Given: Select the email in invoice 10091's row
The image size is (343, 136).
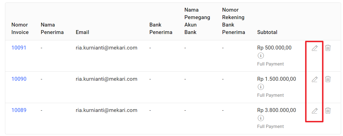Looking at the screenshot, I should pyautogui.click(x=107, y=48).
